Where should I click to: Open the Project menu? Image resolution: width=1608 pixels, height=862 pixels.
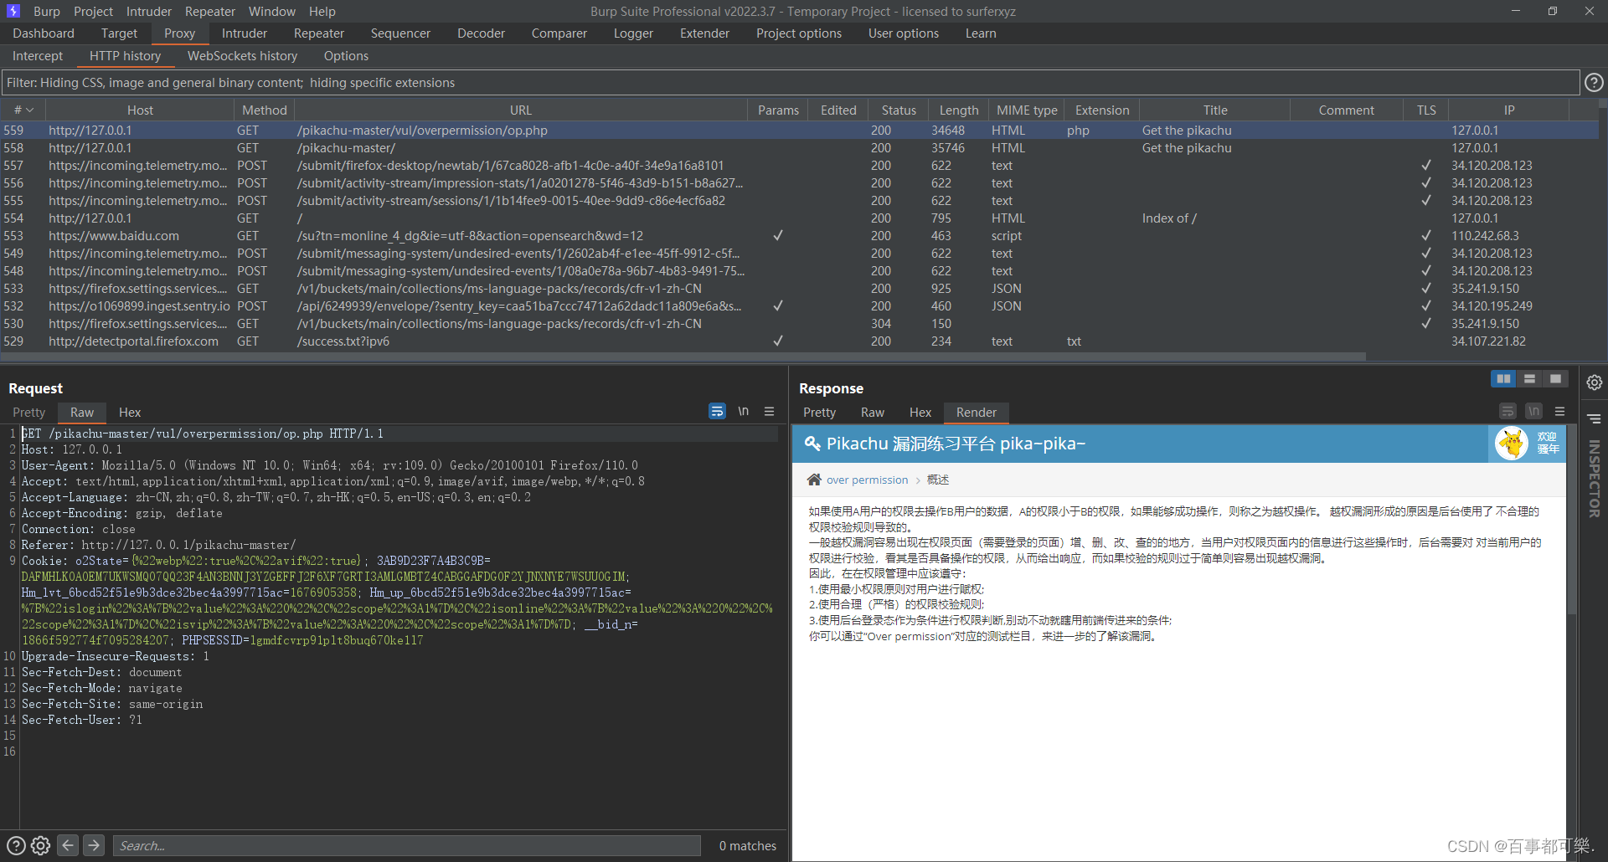point(93,11)
